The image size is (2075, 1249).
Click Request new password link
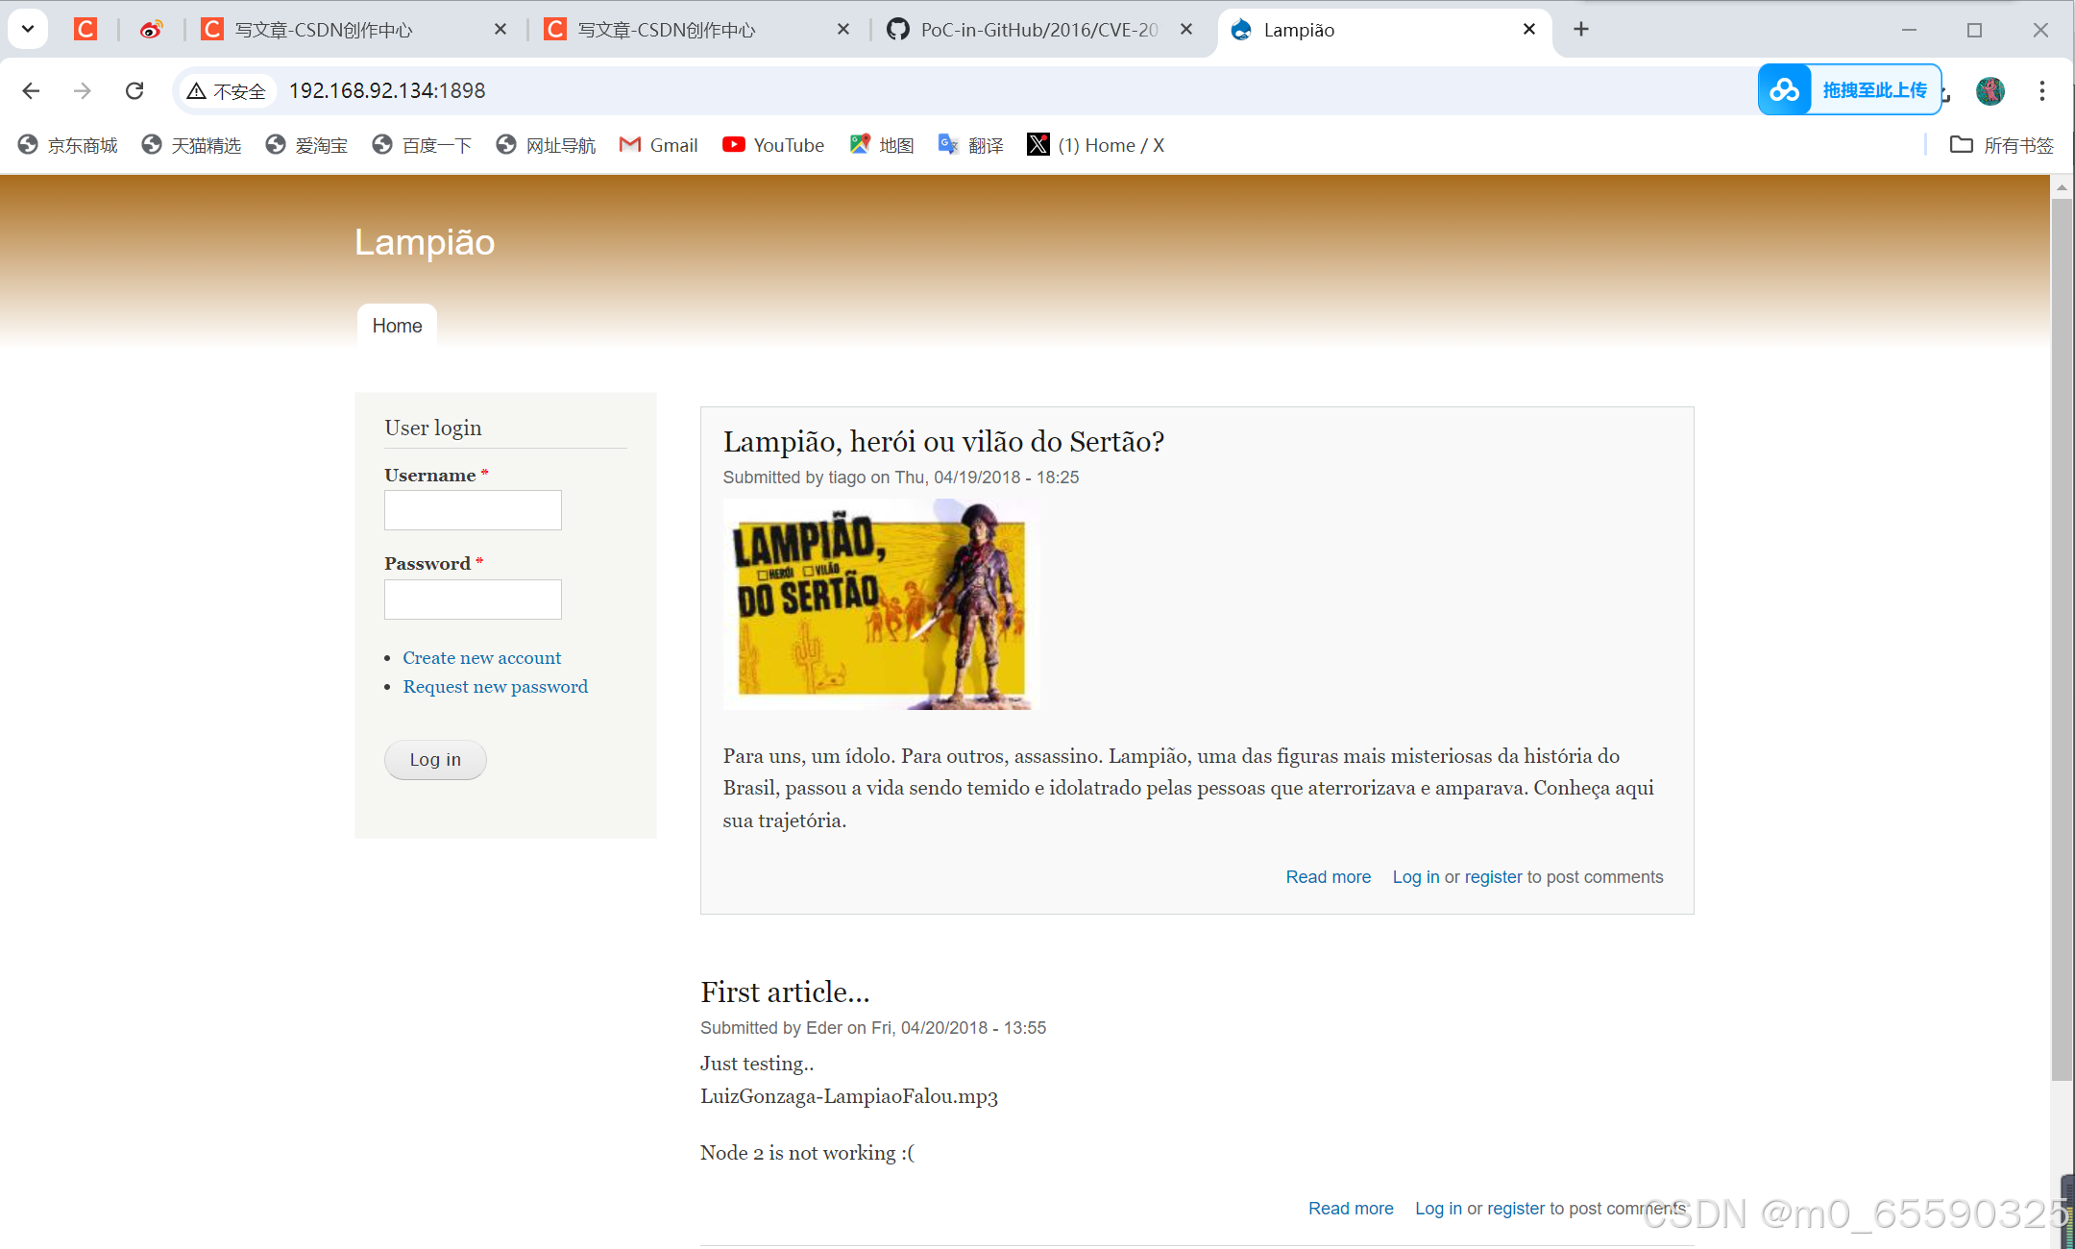click(x=495, y=686)
